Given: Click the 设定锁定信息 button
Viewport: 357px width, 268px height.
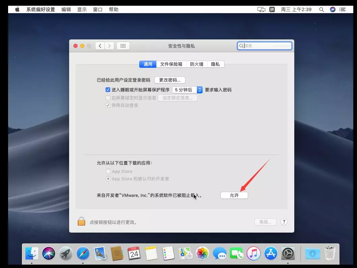Looking at the screenshot, I should pyautogui.click(x=178, y=98).
